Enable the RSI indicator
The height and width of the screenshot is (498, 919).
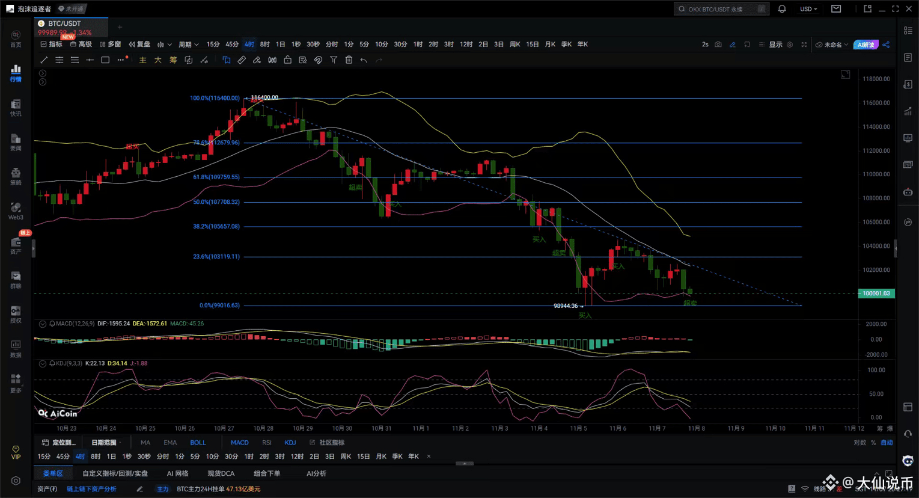266,443
